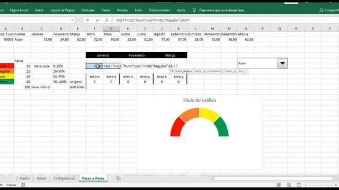Image resolution: width=339 pixels, height=190 pixels.
Task: Click the 76-100% range cell
Action: [x=61, y=82]
